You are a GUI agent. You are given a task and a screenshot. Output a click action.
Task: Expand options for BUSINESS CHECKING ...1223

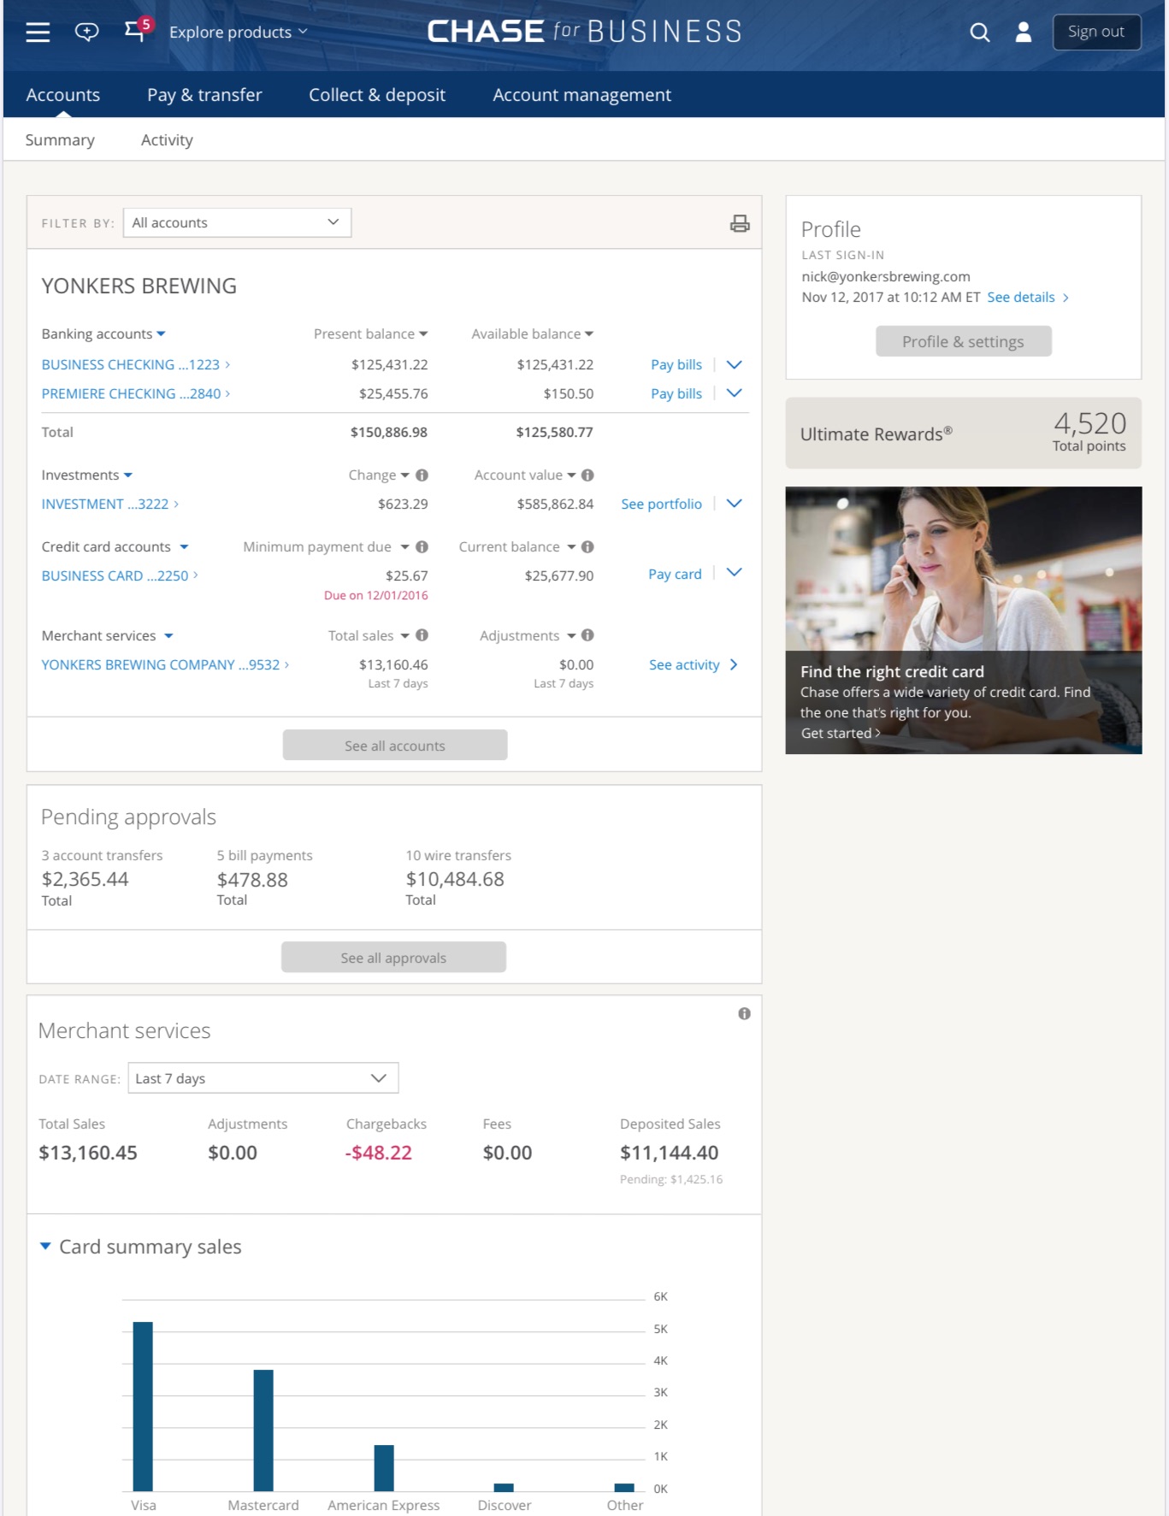pos(734,364)
